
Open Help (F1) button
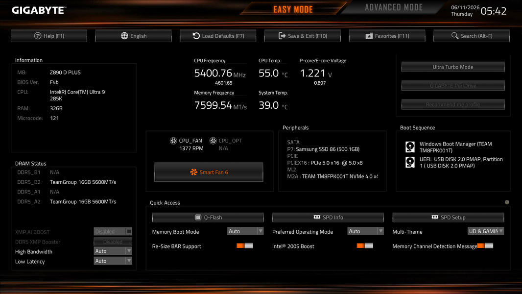[x=49, y=36]
